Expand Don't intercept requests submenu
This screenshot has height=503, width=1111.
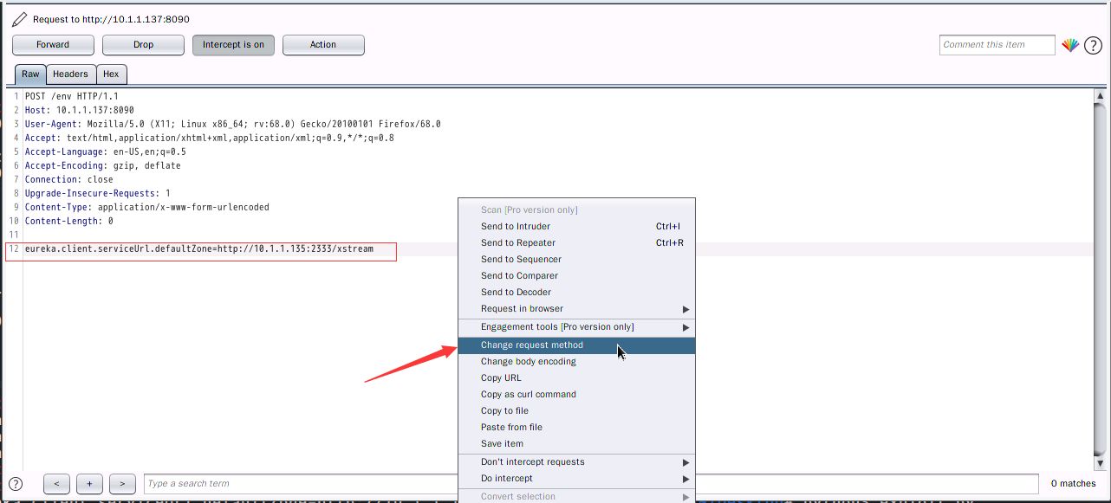coord(576,461)
